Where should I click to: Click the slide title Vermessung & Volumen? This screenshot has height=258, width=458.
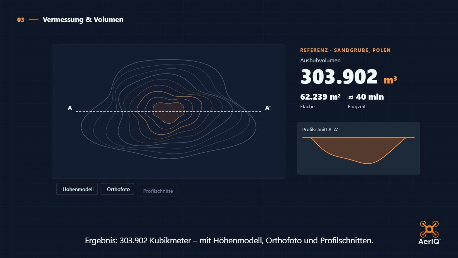(x=83, y=19)
